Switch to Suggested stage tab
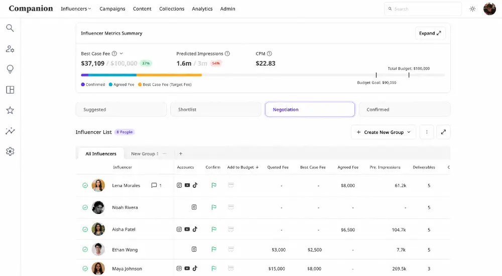The height and width of the screenshot is (276, 502). click(x=121, y=109)
